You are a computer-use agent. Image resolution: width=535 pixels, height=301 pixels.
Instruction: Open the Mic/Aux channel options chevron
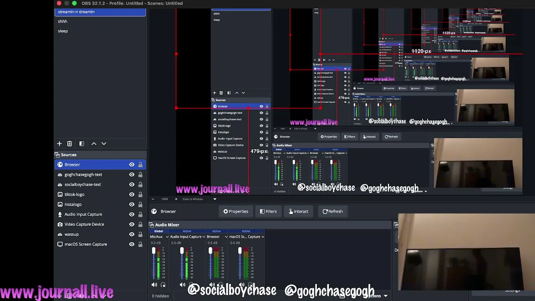[x=167, y=237]
